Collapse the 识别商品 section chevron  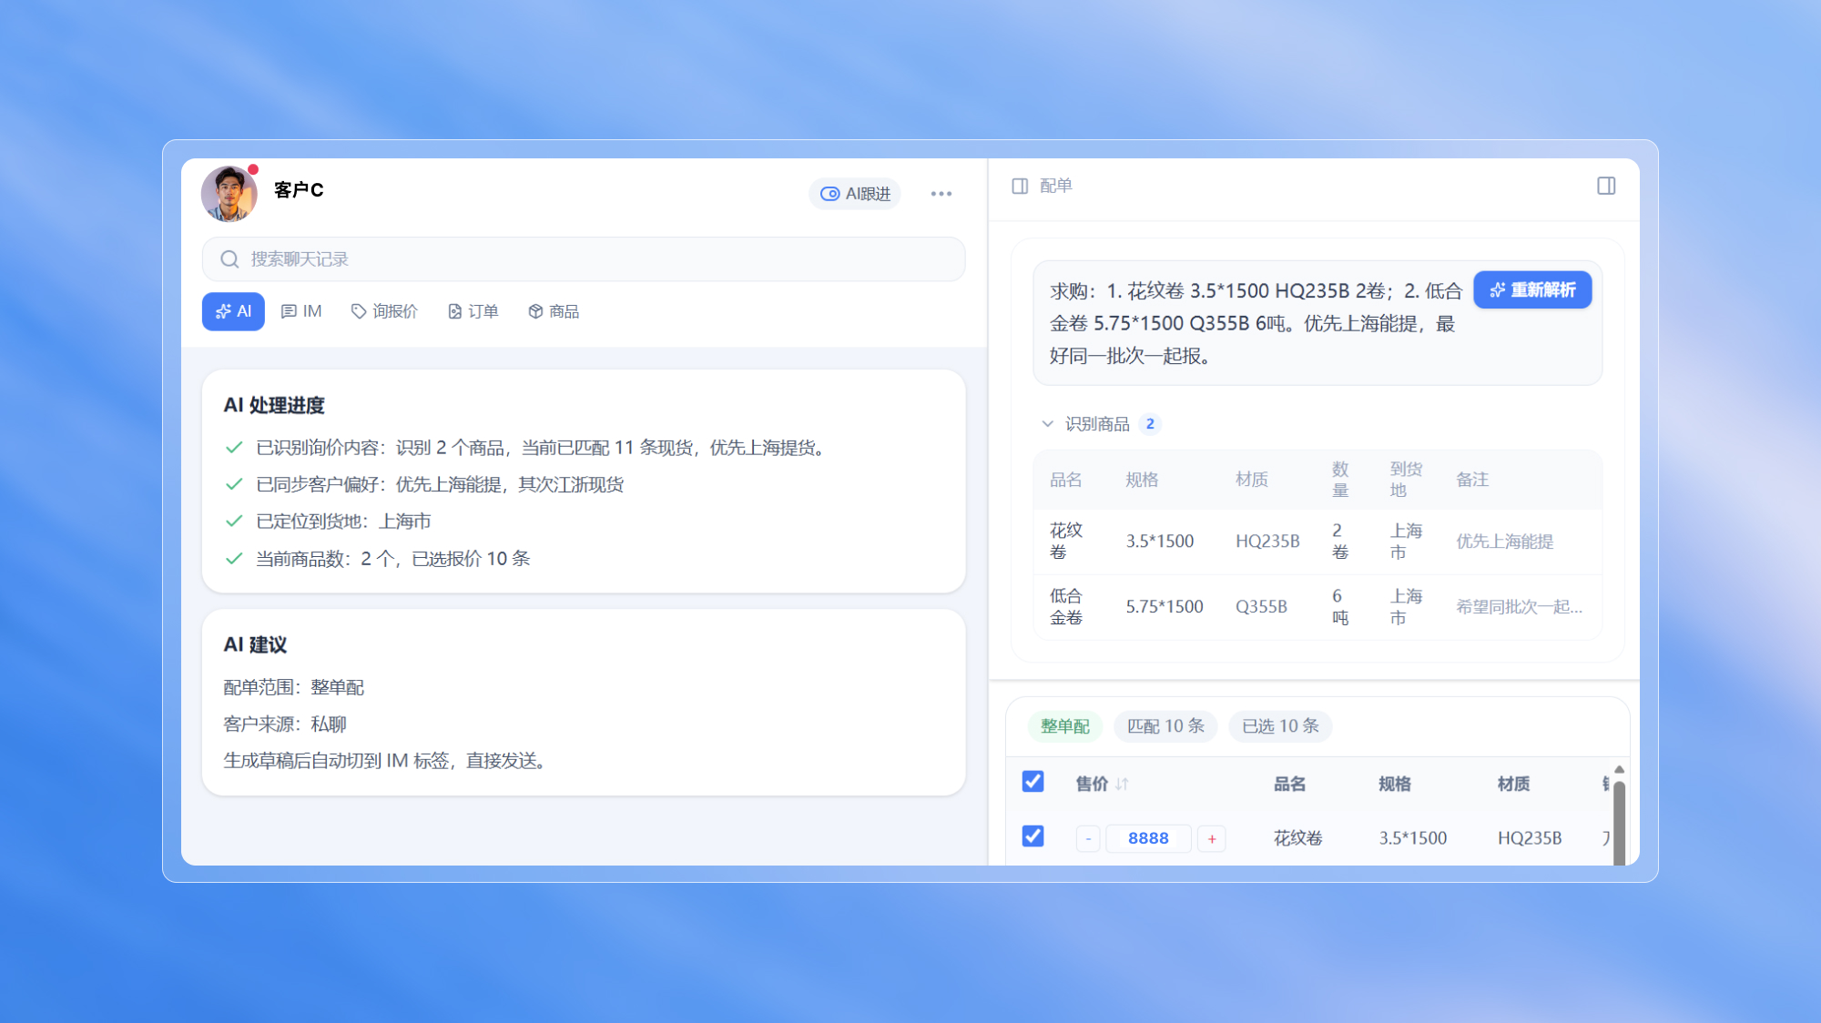(1047, 424)
